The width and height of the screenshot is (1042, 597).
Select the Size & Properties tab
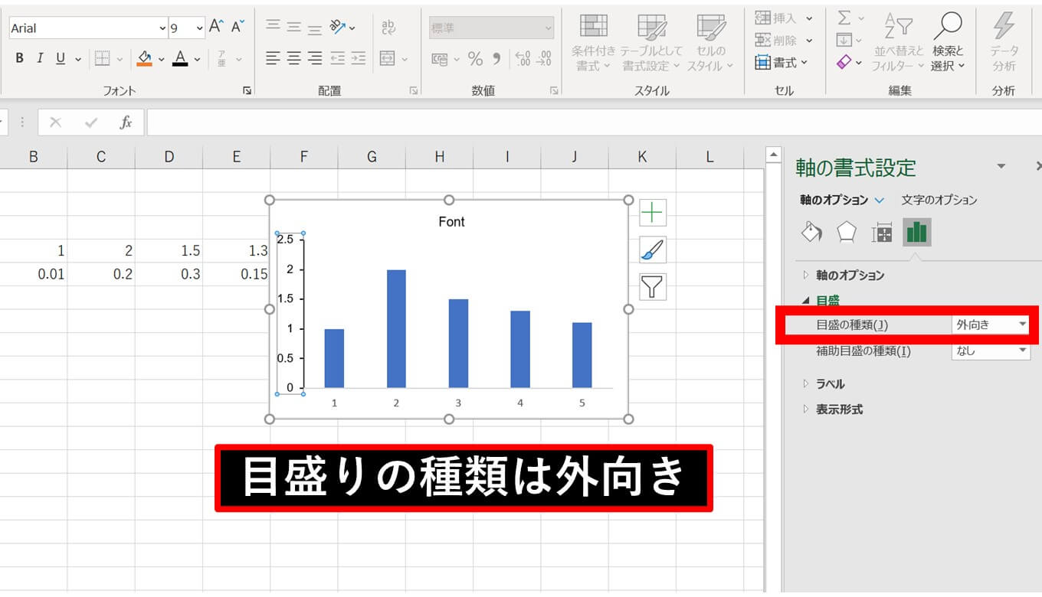tap(882, 231)
